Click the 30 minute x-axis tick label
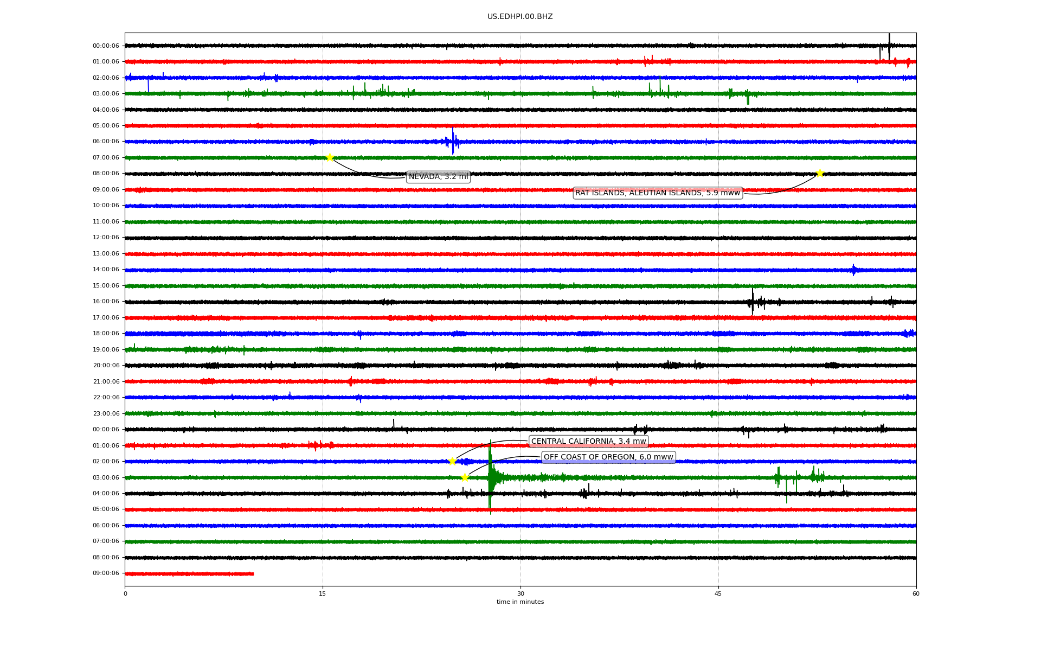This screenshot has width=1041, height=651. (x=520, y=593)
